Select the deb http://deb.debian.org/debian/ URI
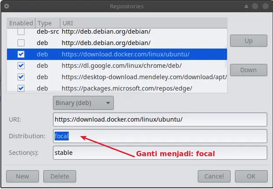This screenshot has height=189, width=273. (x=106, y=43)
